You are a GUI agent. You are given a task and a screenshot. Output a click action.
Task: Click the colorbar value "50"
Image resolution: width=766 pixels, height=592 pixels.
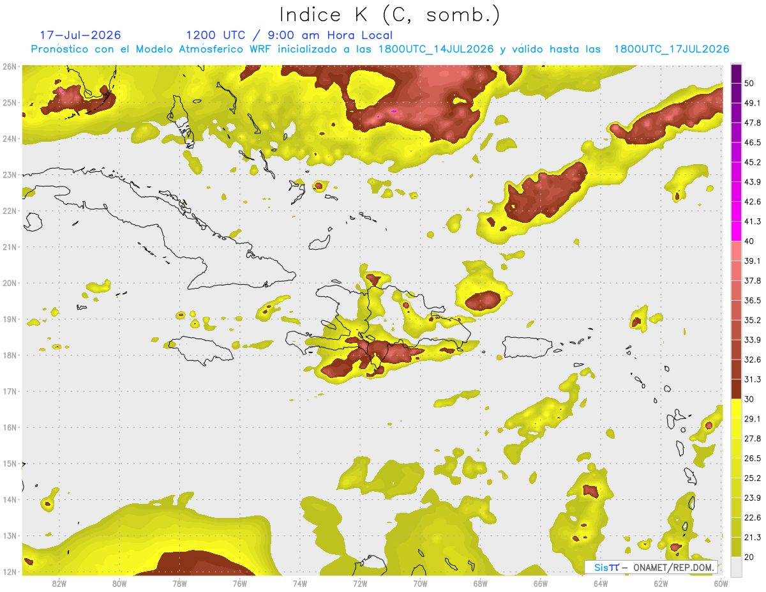(x=750, y=83)
